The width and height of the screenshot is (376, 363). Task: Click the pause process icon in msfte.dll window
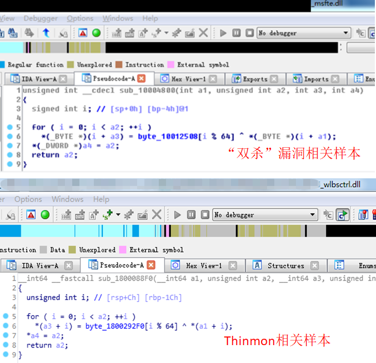coord(236,33)
